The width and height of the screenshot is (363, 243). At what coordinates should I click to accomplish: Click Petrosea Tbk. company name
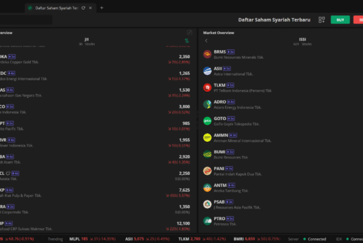225,224
